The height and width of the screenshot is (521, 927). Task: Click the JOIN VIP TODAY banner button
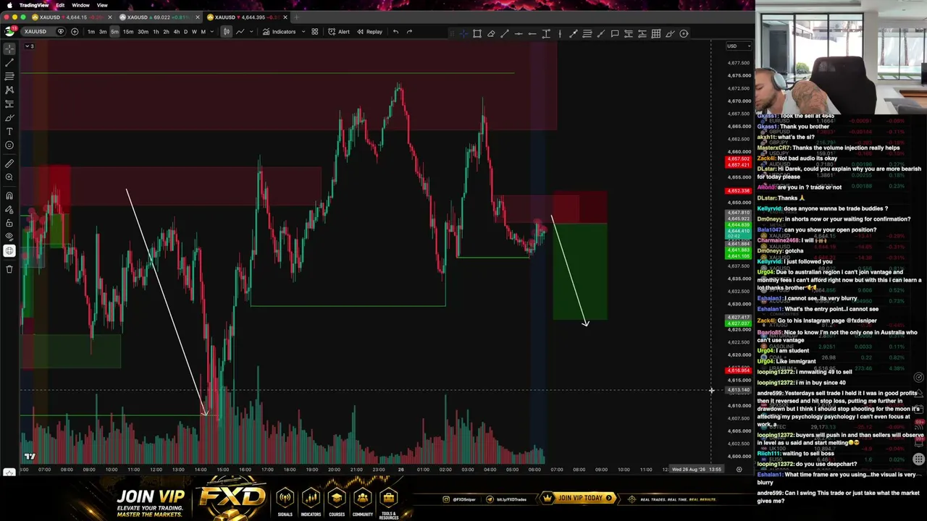pos(579,498)
